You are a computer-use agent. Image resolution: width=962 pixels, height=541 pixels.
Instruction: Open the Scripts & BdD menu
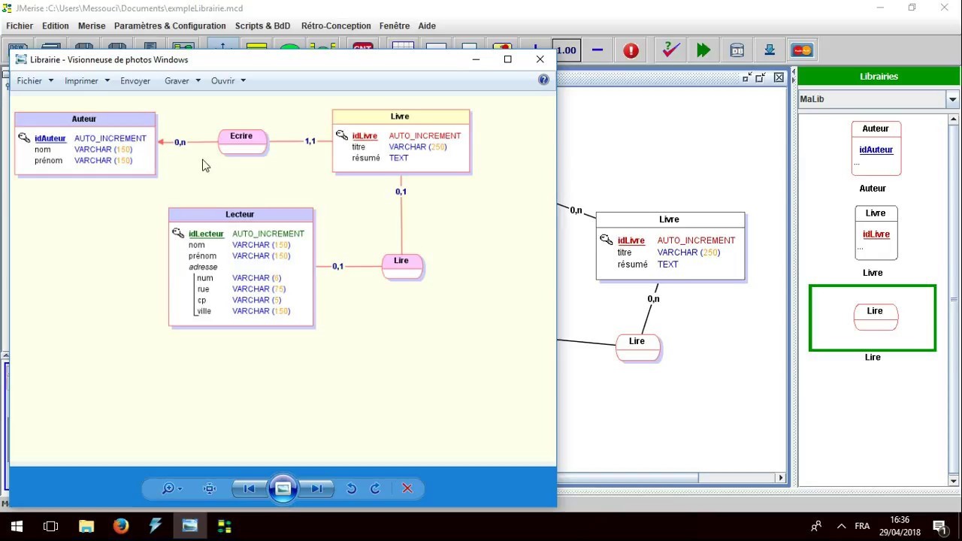point(262,26)
